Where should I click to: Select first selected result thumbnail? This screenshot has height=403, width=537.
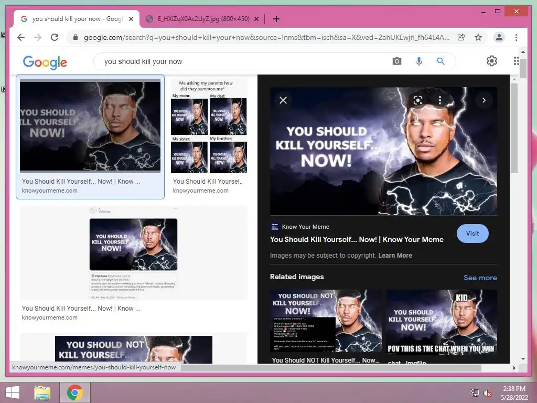(x=90, y=125)
